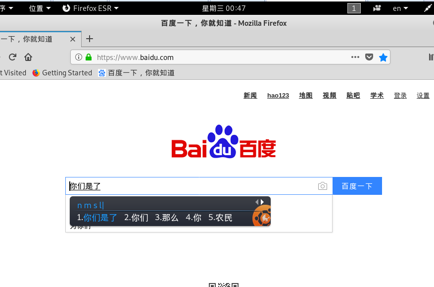Open the 百度一下，你就知道 bookmark
This screenshot has height=287, width=434.
coord(137,73)
